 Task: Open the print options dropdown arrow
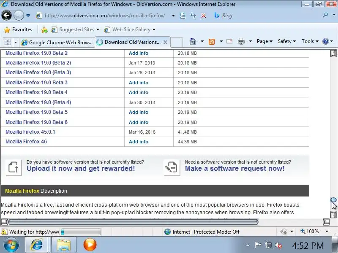coord(250,41)
